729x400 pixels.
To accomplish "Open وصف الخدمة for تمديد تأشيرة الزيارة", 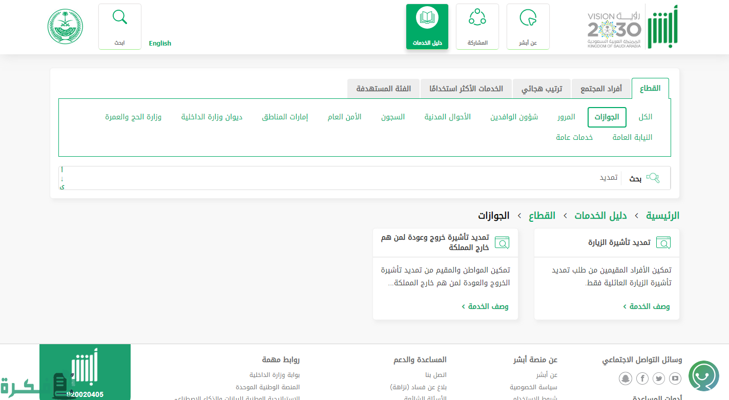I will coord(646,306).
